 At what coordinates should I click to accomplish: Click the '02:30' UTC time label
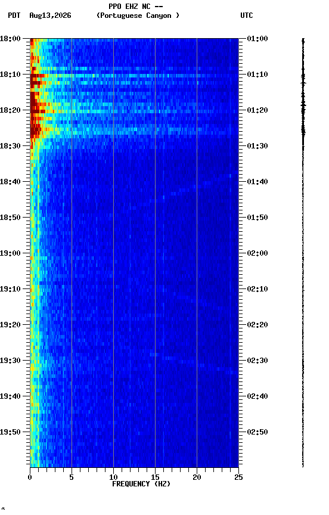257,361
